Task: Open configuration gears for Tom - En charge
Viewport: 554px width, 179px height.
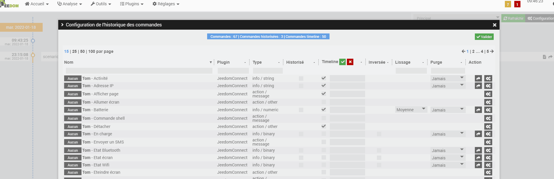Action: tap(488, 134)
